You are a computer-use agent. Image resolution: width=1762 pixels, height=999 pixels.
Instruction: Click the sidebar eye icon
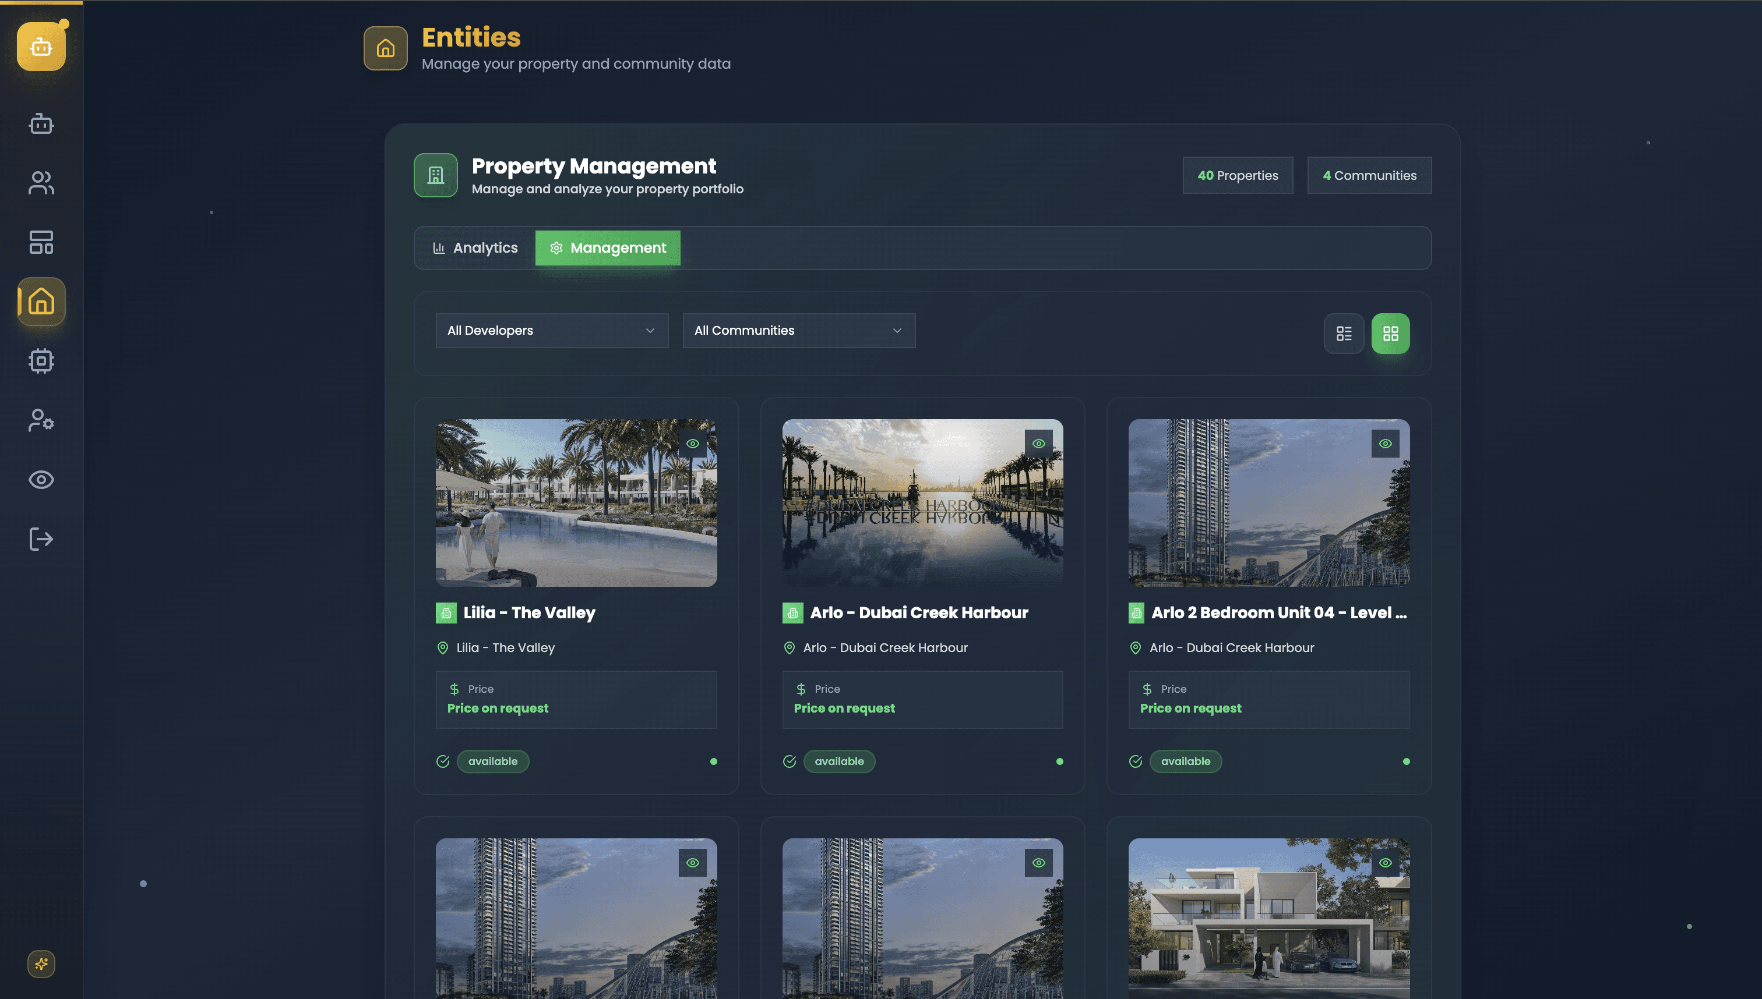tap(41, 480)
